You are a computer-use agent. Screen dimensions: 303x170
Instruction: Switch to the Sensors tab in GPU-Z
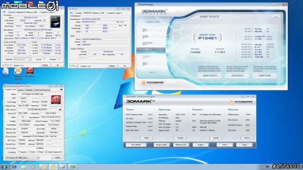pos(20,90)
